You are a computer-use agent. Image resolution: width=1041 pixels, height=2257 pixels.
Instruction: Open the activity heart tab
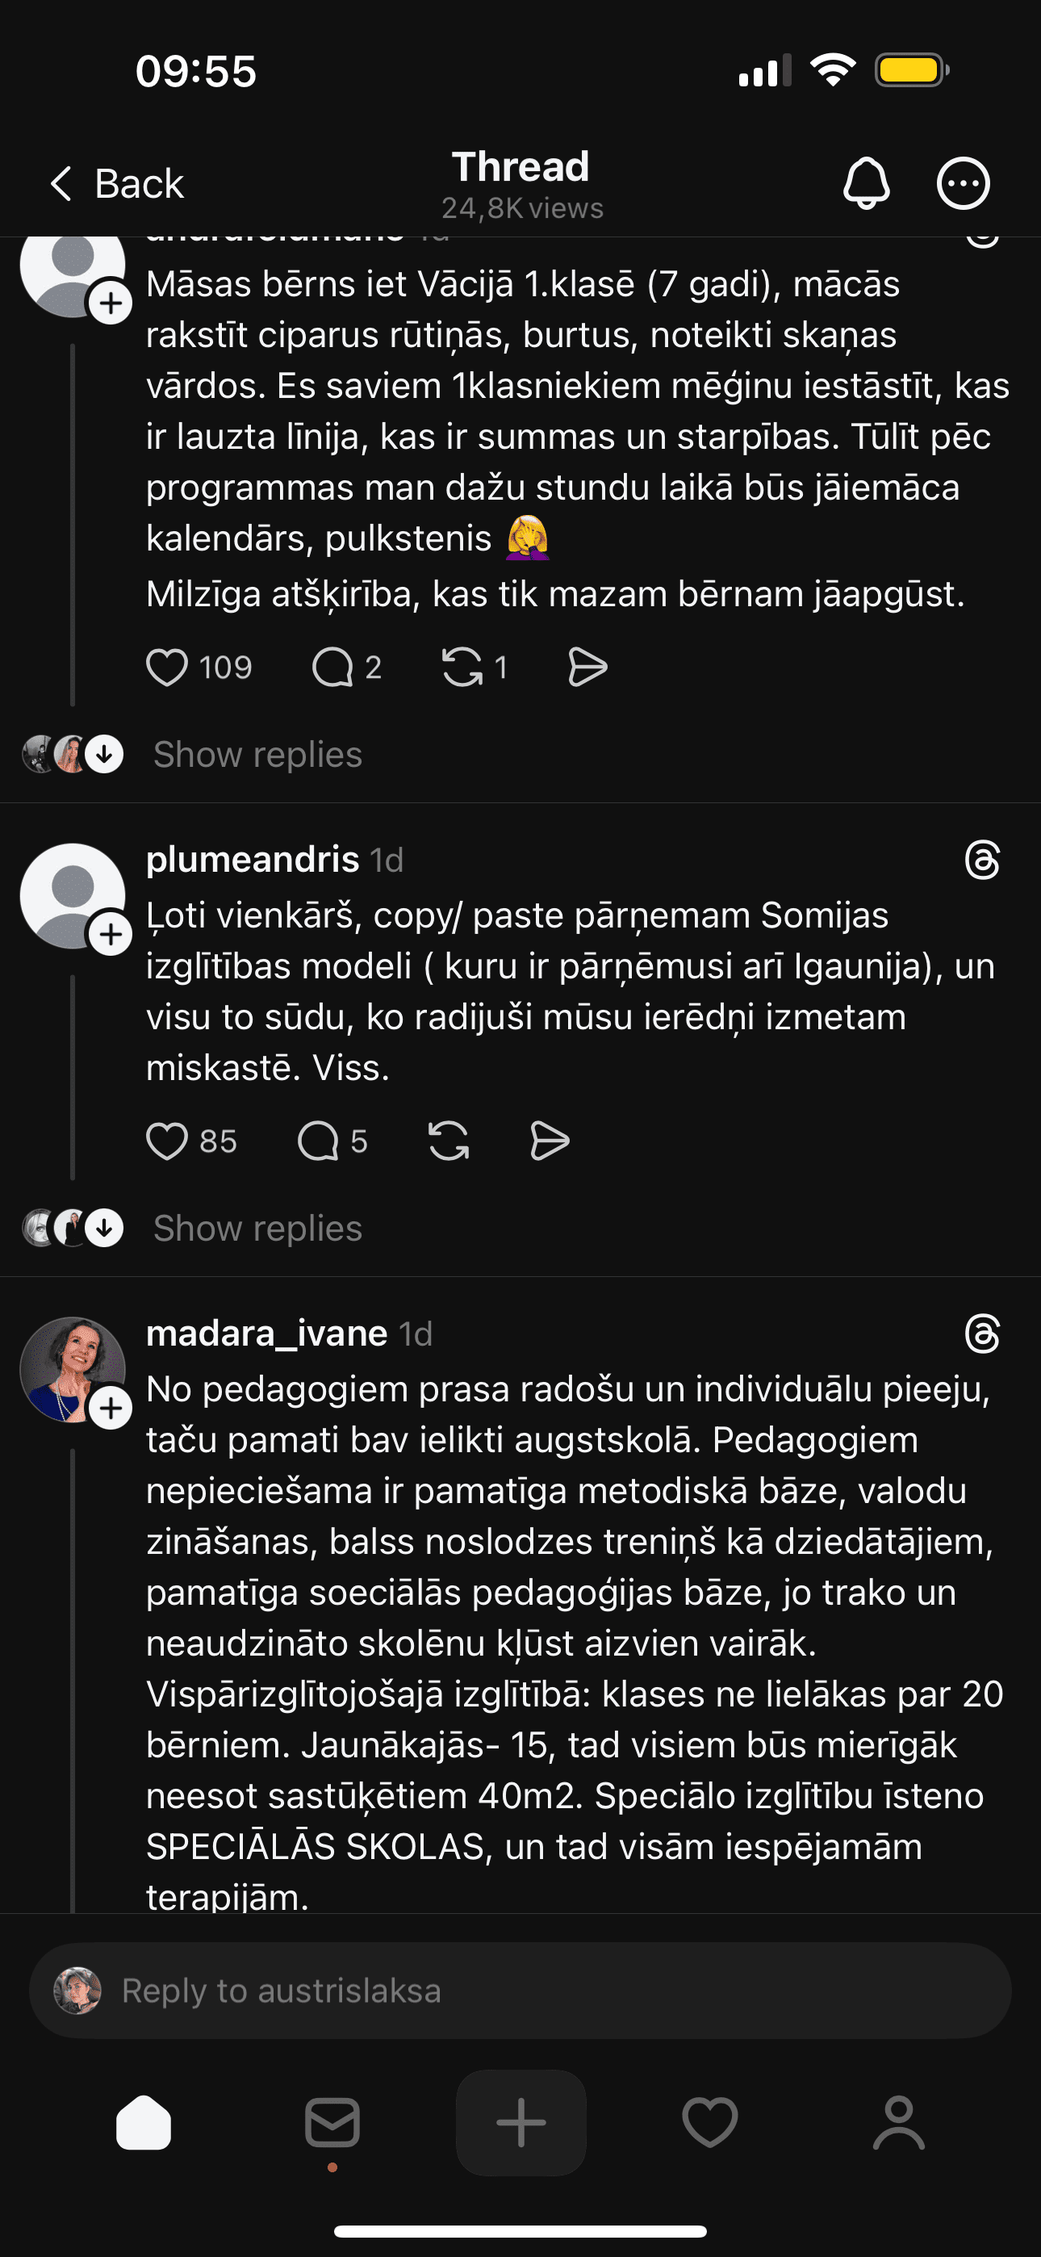coord(710,2122)
